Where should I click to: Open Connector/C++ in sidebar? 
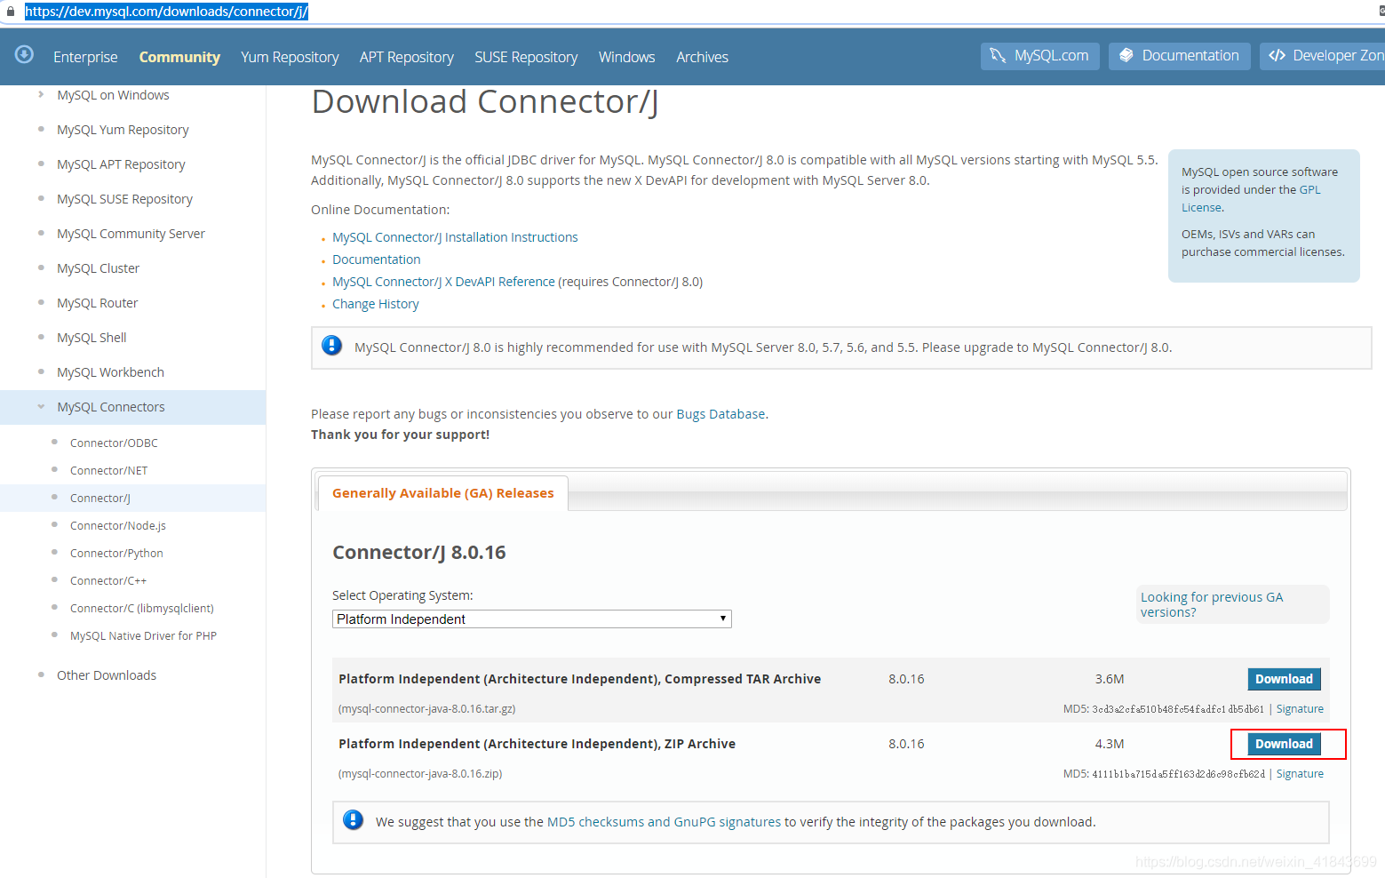(108, 580)
